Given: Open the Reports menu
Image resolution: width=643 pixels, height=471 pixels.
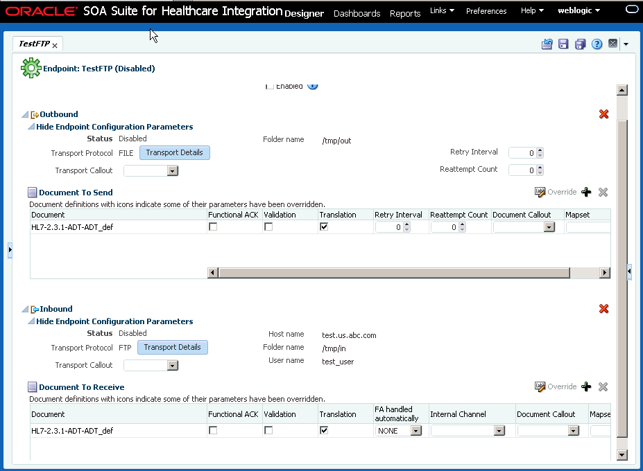Looking at the screenshot, I should coord(405,14).
